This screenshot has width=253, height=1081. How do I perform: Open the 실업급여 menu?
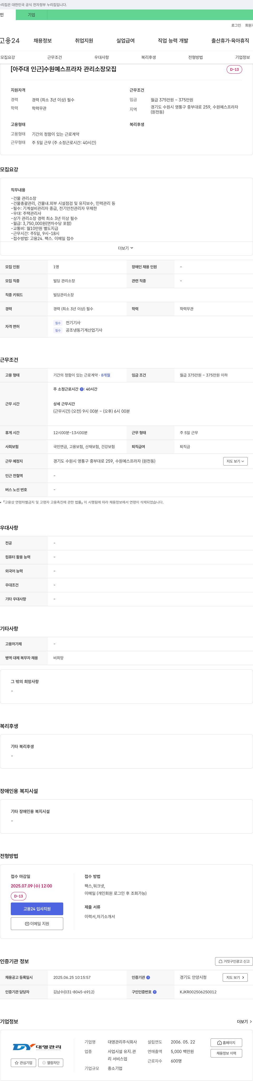125,41
